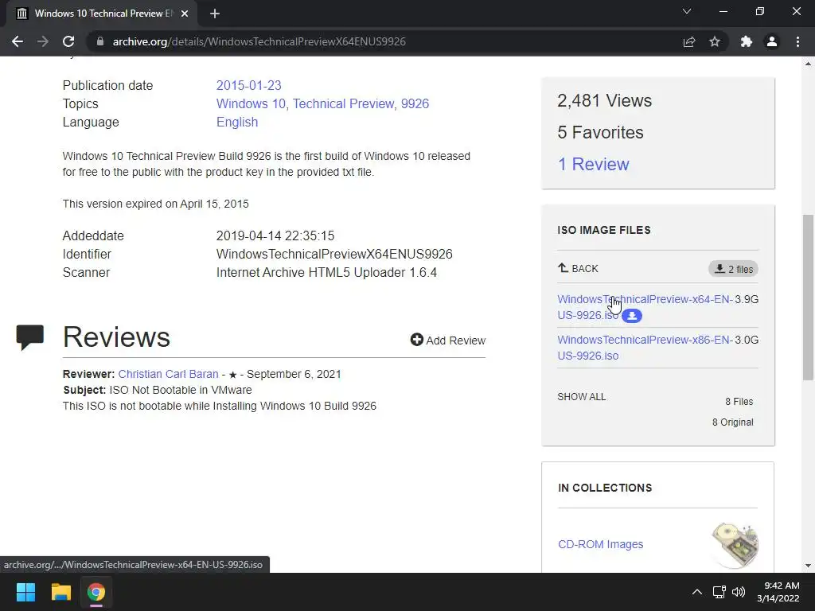Open the Windows Start menu
The height and width of the screenshot is (611, 815).
click(25, 592)
